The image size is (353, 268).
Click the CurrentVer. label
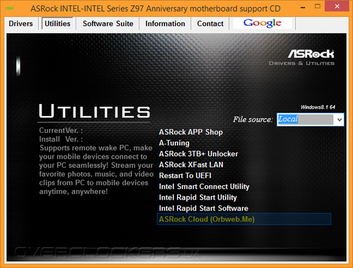click(61, 130)
